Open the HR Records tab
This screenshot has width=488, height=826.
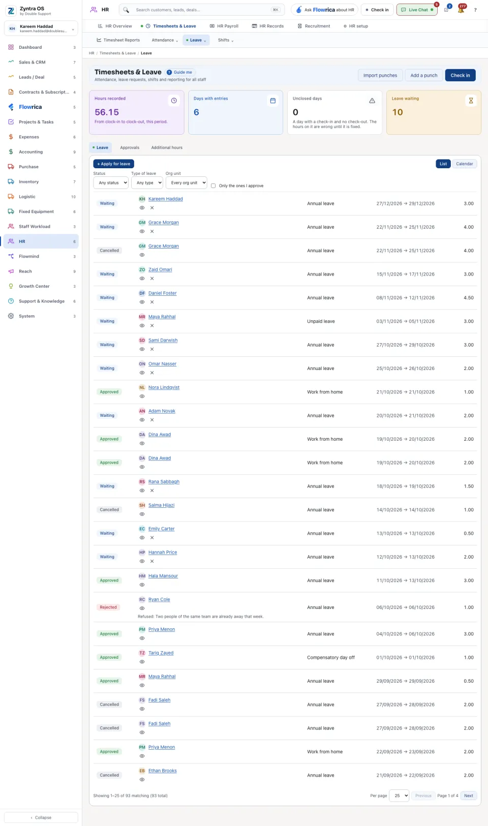[x=268, y=26]
